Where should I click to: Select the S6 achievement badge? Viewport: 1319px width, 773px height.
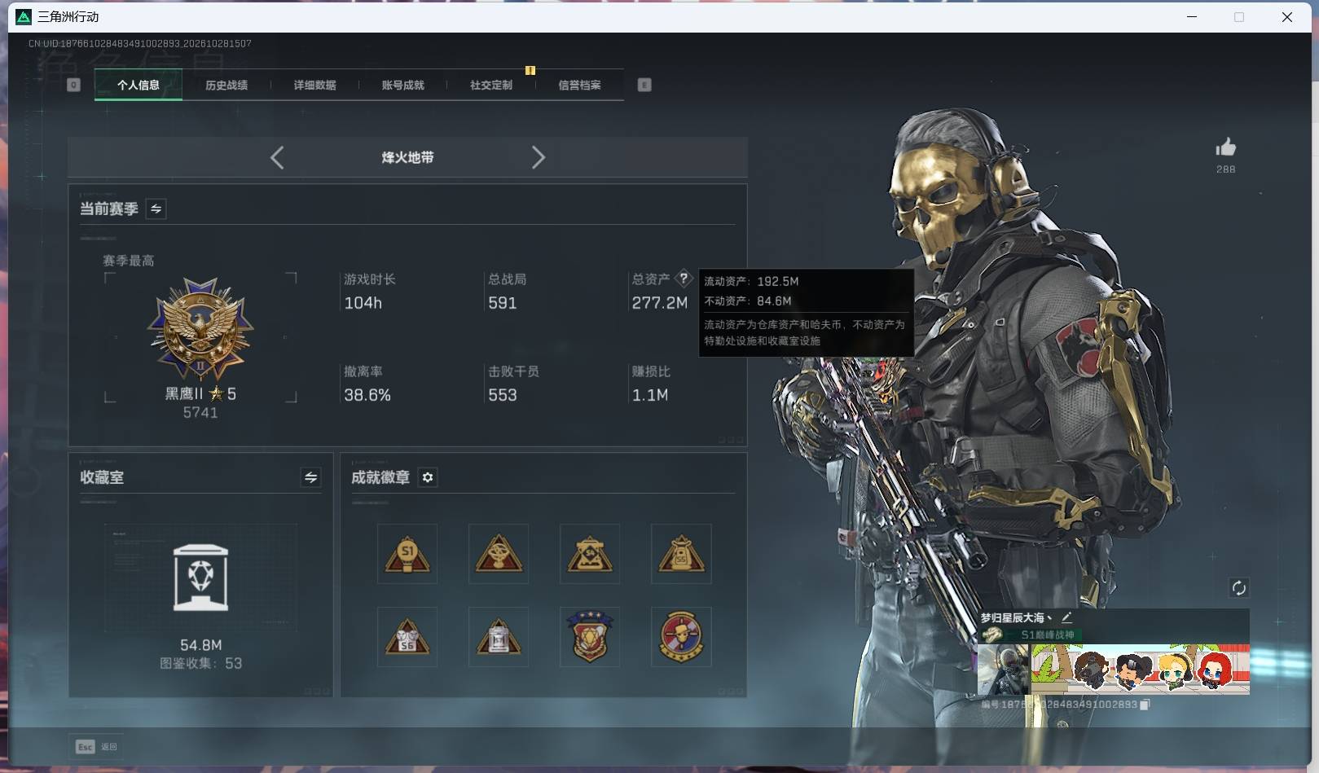[407, 637]
